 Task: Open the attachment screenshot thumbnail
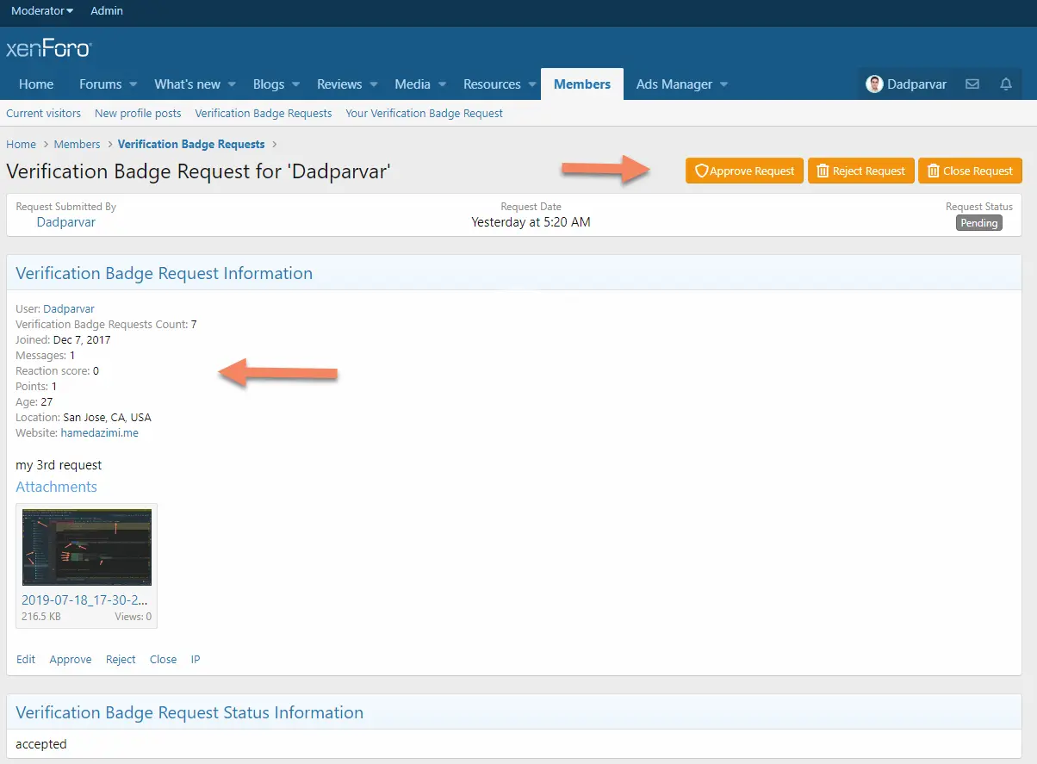click(87, 547)
